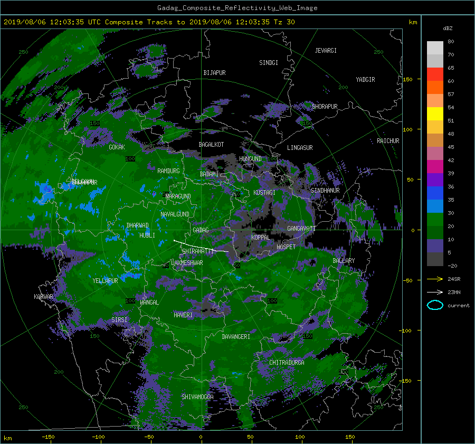Select the LINGASUR city label
This screenshot has width=475, height=444.
point(300,148)
